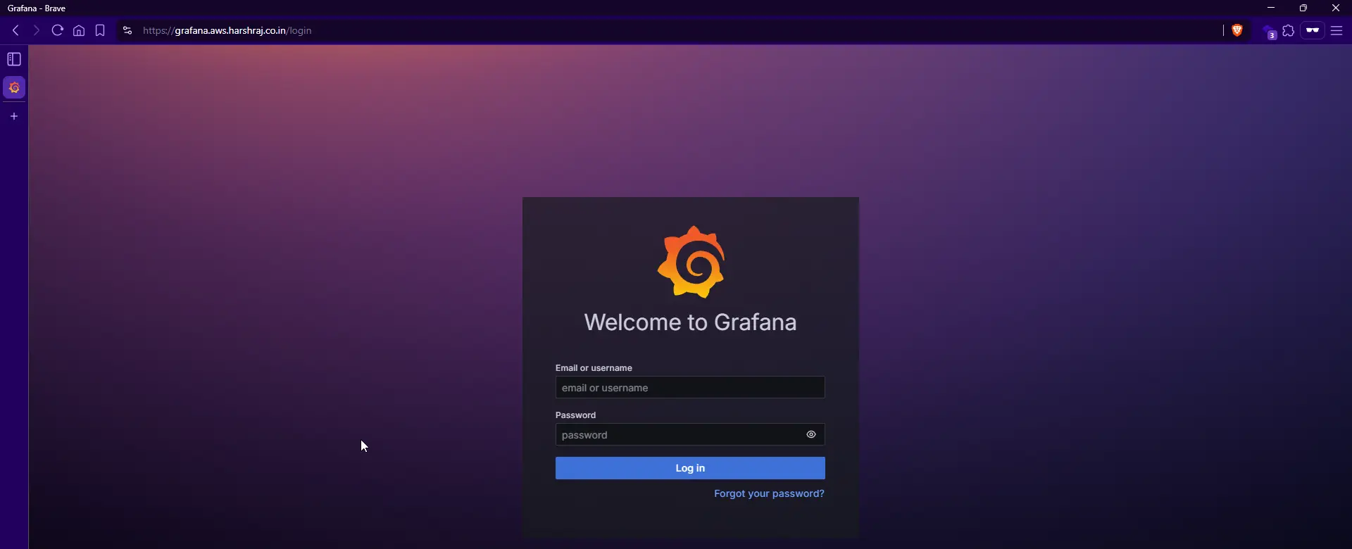Open the Brave hamburger main menu

[x=1337, y=31]
